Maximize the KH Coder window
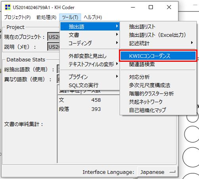 151,7
